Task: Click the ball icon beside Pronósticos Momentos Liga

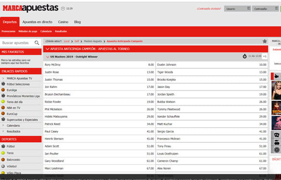Action: tap(3, 96)
